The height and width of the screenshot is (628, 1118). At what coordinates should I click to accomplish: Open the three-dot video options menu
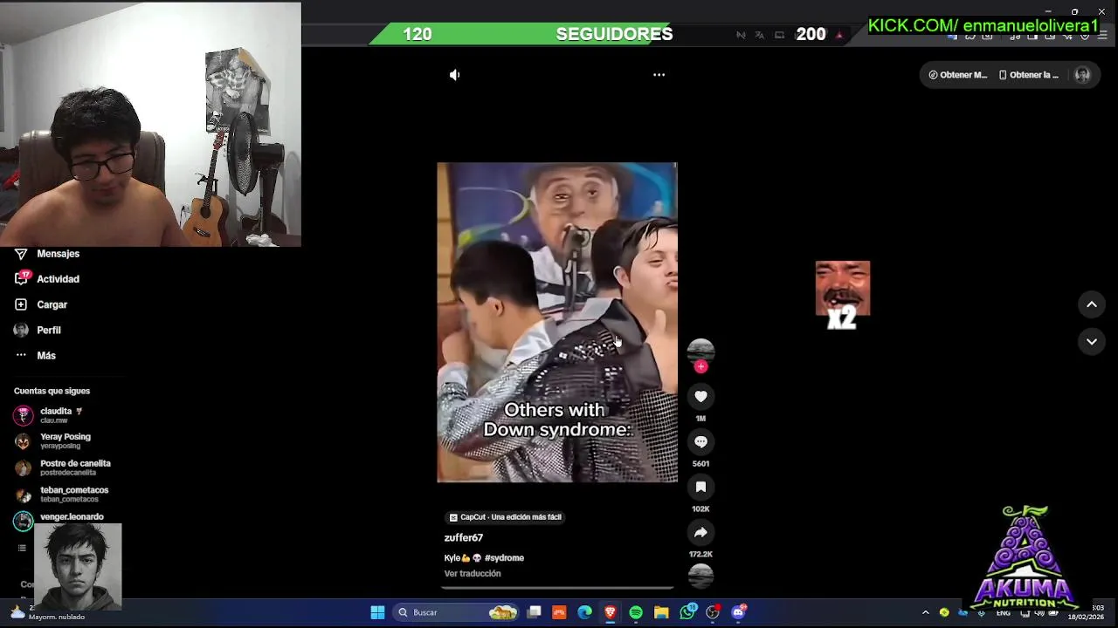(x=659, y=75)
